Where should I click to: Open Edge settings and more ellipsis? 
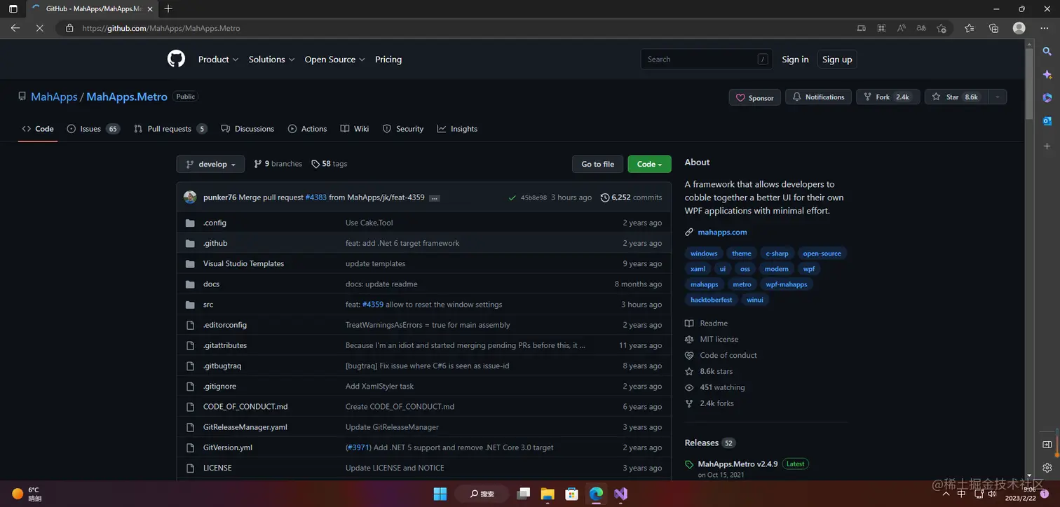1045,28
